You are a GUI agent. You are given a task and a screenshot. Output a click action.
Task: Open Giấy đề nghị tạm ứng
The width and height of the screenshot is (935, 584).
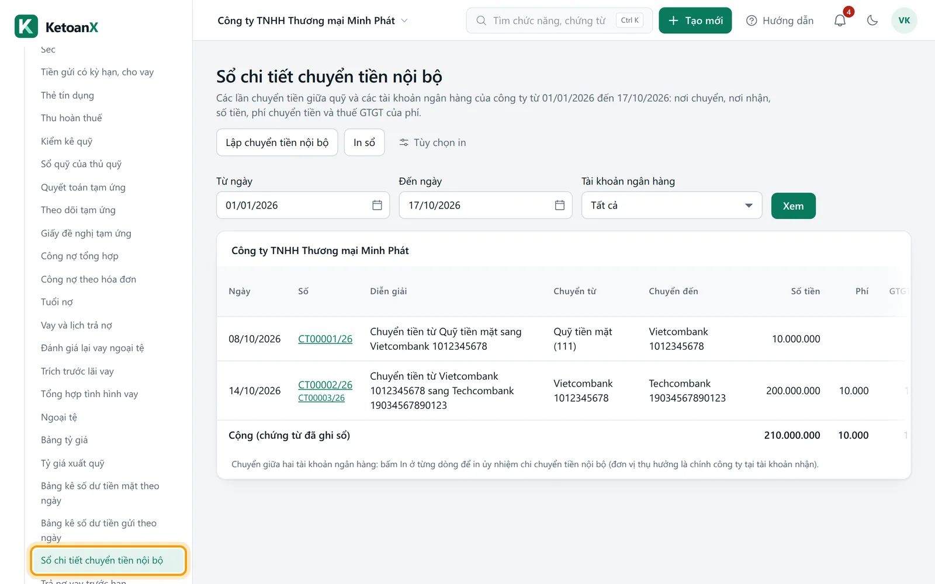pyautogui.click(x=86, y=233)
